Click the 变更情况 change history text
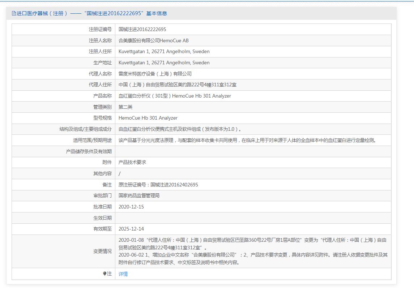The height and width of the screenshot is (288, 414). 253,251
